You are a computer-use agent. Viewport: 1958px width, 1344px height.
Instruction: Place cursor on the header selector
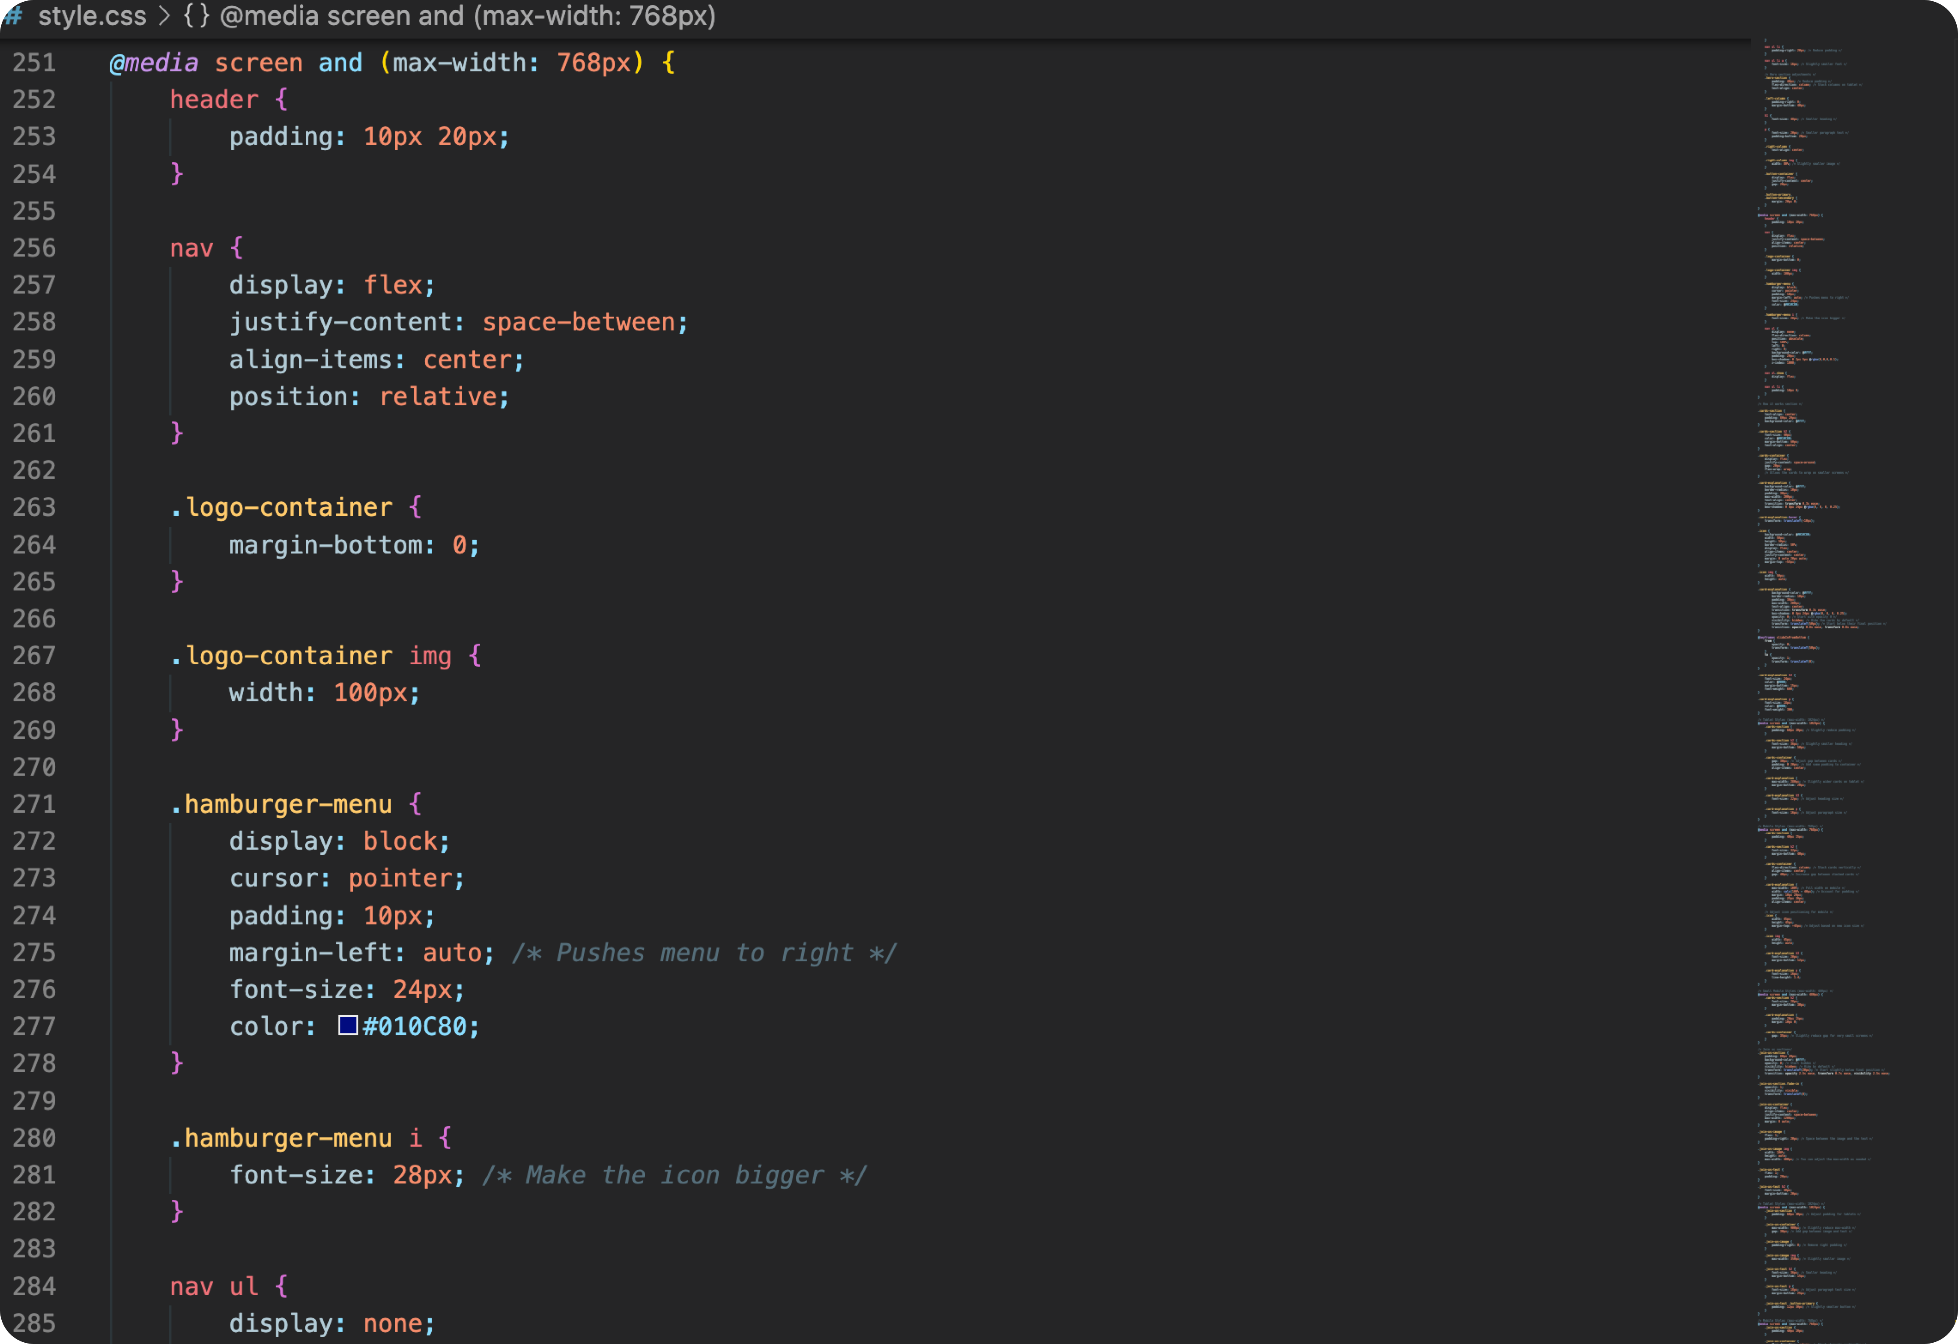(x=214, y=100)
